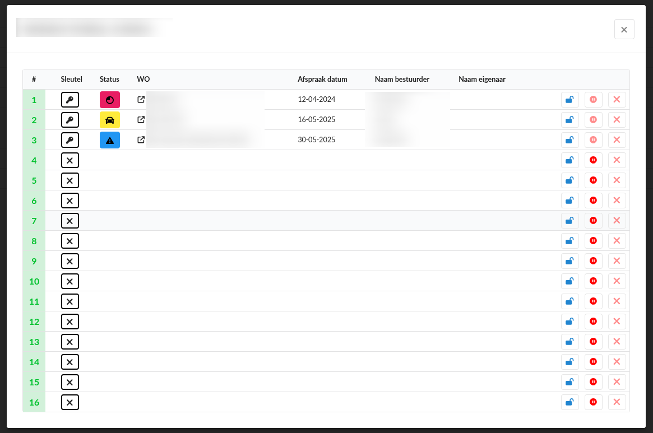This screenshot has width=653, height=433.
Task: Open the external work order link in row 3
Action: (141, 140)
